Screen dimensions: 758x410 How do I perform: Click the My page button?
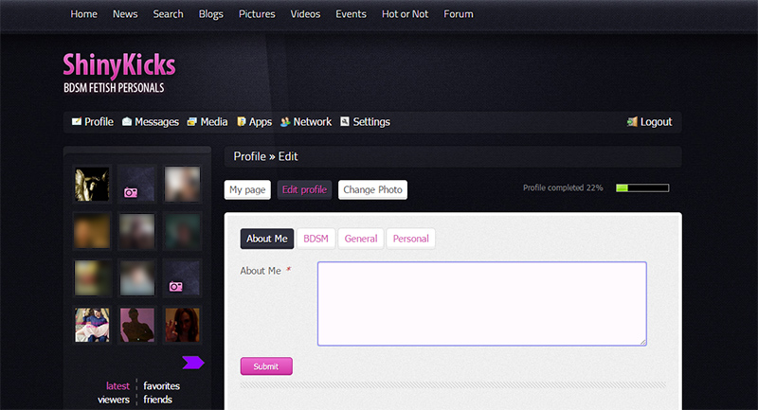(247, 189)
